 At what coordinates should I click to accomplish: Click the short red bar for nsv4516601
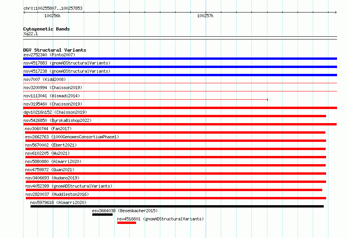point(127,223)
